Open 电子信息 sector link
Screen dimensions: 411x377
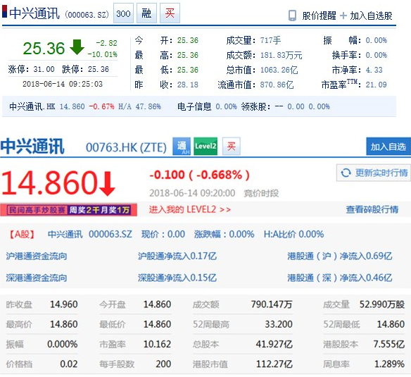click(x=194, y=106)
